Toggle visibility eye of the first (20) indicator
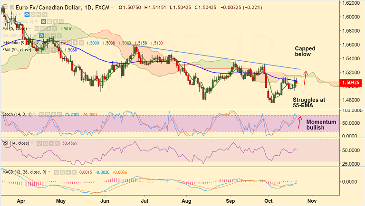This screenshot has height=206, width=365. pyautogui.click(x=27, y=15)
